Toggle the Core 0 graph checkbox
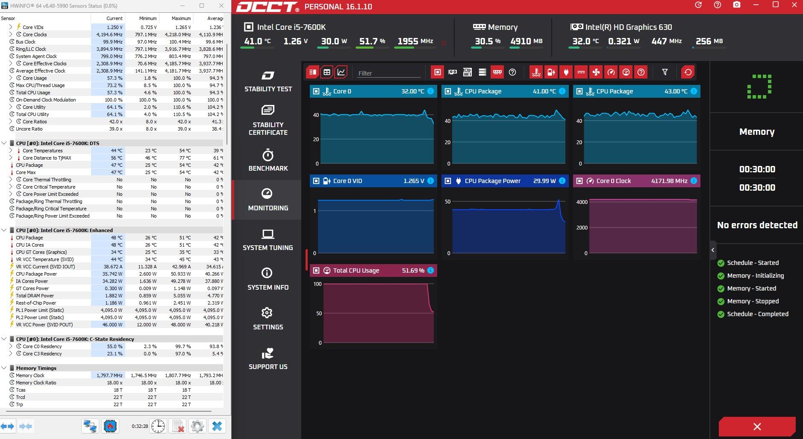Viewport: 803px width, 439px height. click(x=316, y=91)
